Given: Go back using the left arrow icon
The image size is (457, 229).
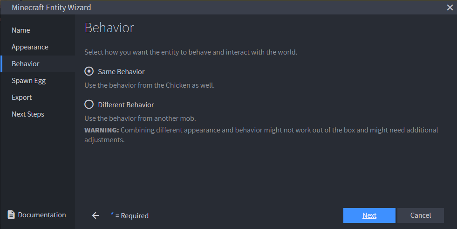Looking at the screenshot, I should coord(95,215).
